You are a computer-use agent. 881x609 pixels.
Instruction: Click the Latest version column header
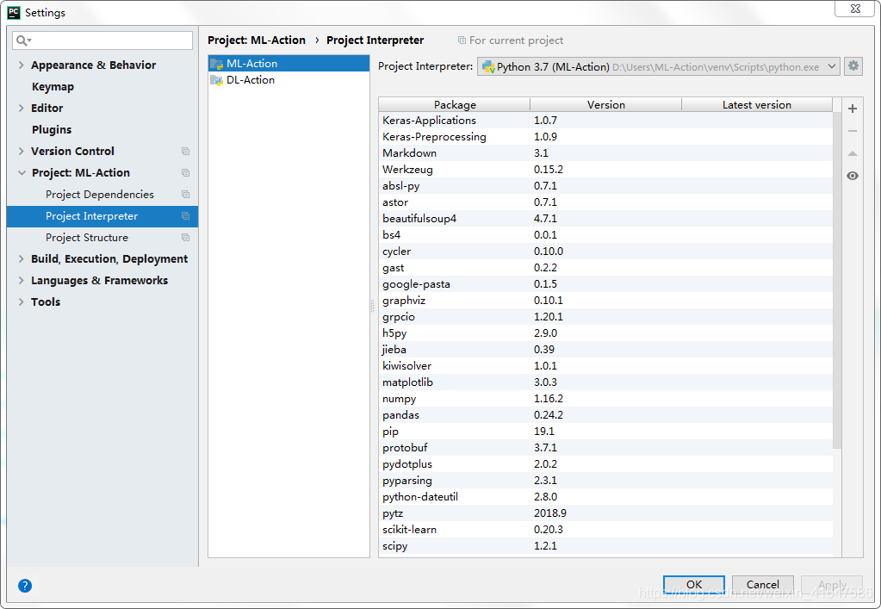coord(757,104)
